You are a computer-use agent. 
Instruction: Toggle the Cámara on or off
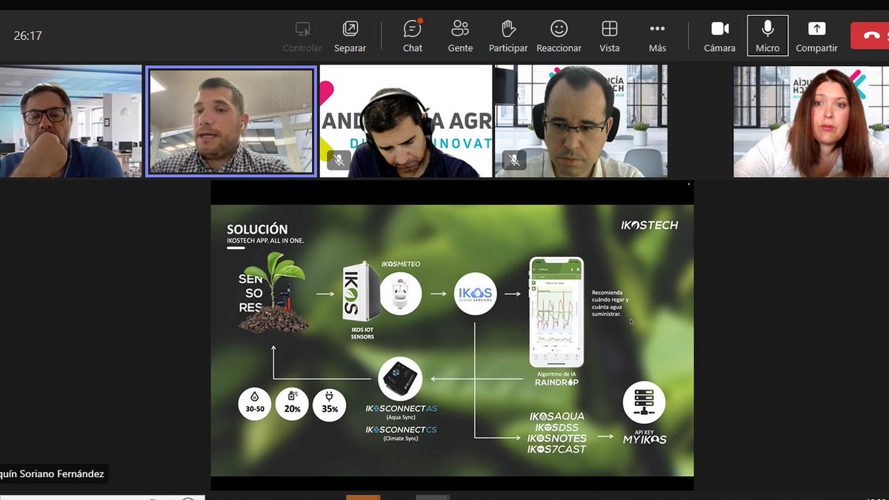pos(719,36)
